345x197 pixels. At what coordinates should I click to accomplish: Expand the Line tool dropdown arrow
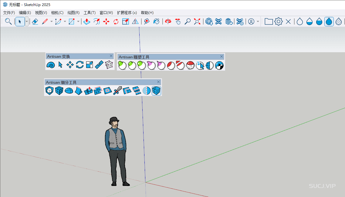(x=52, y=21)
